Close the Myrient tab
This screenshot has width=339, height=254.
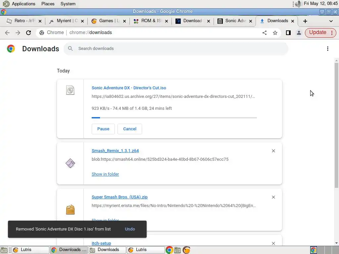pos(82,21)
